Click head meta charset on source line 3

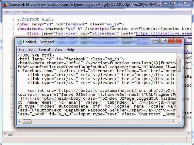click(x=104, y=29)
